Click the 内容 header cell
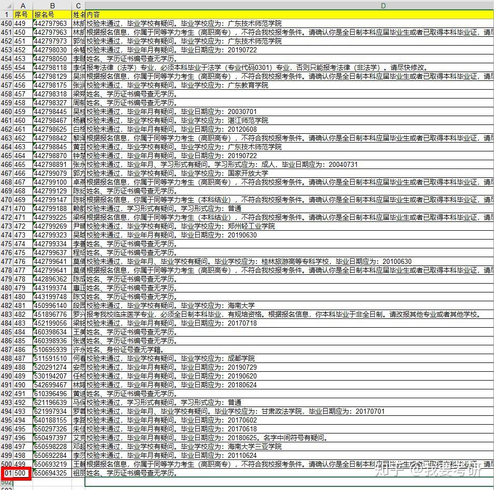The width and height of the screenshot is (494, 490). (289, 15)
